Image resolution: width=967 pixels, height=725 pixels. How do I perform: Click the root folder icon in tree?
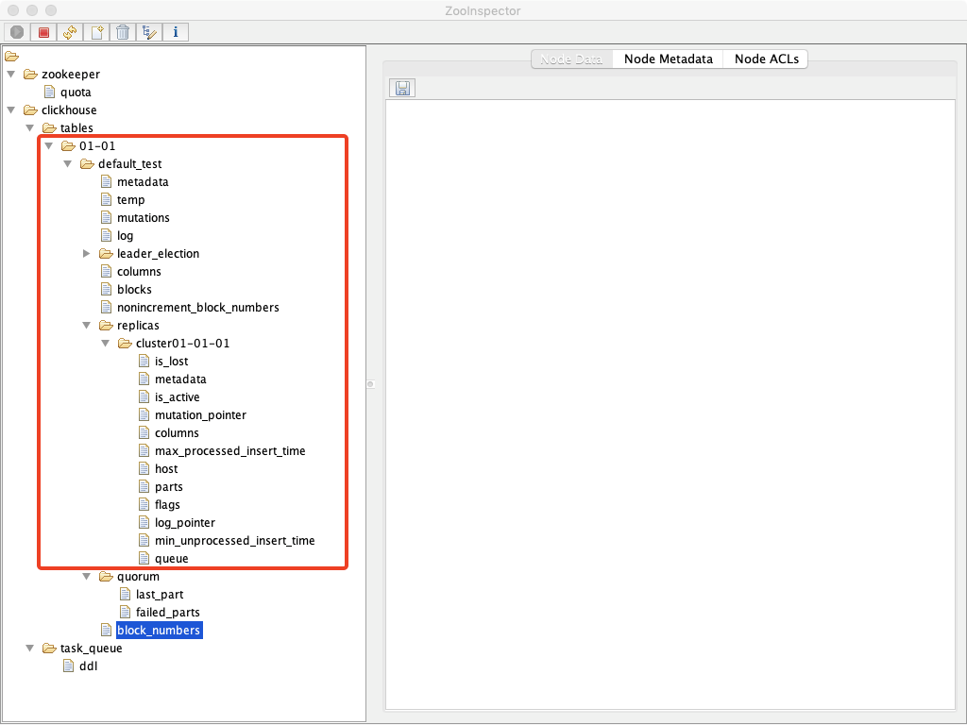(x=11, y=57)
